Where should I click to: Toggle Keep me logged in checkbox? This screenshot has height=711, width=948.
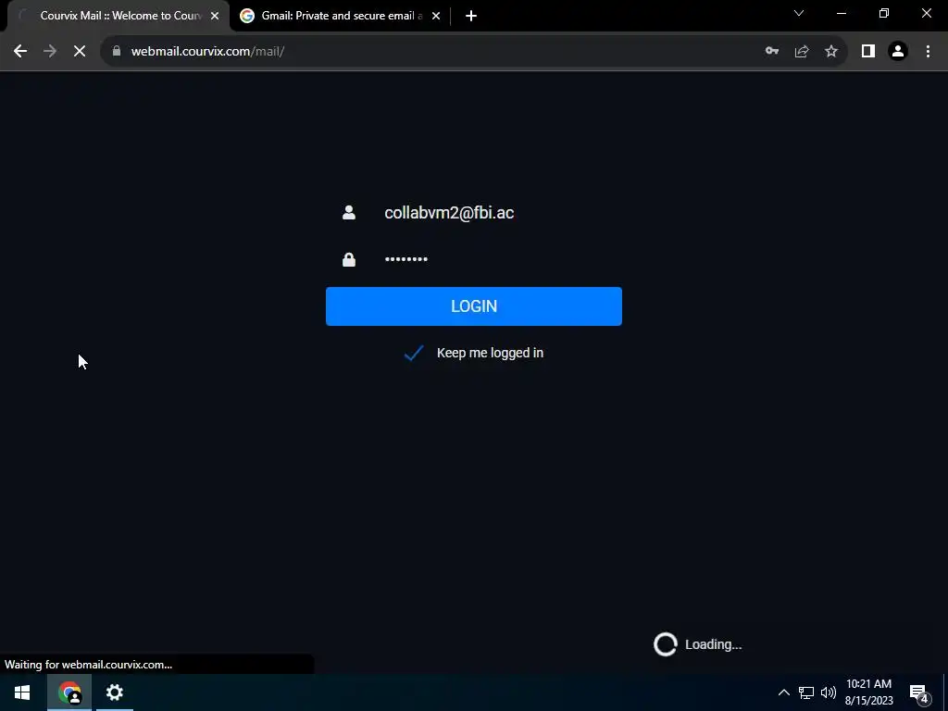(x=414, y=353)
